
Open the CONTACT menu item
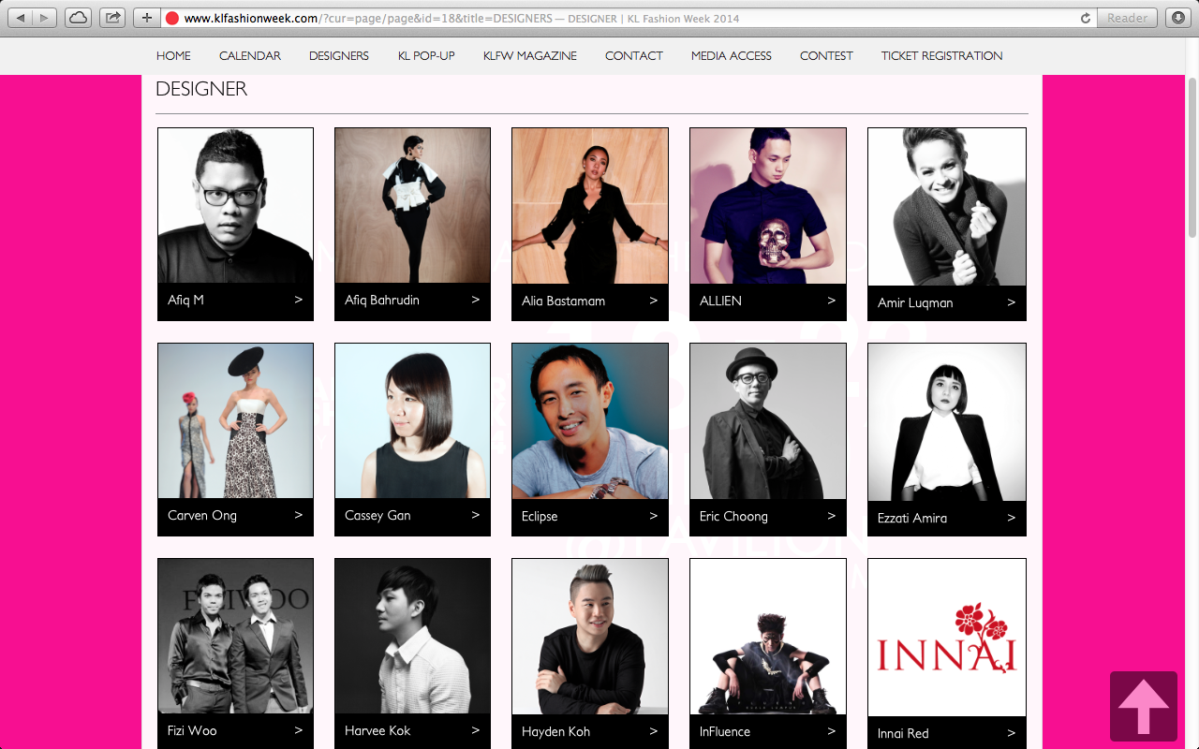(x=634, y=56)
